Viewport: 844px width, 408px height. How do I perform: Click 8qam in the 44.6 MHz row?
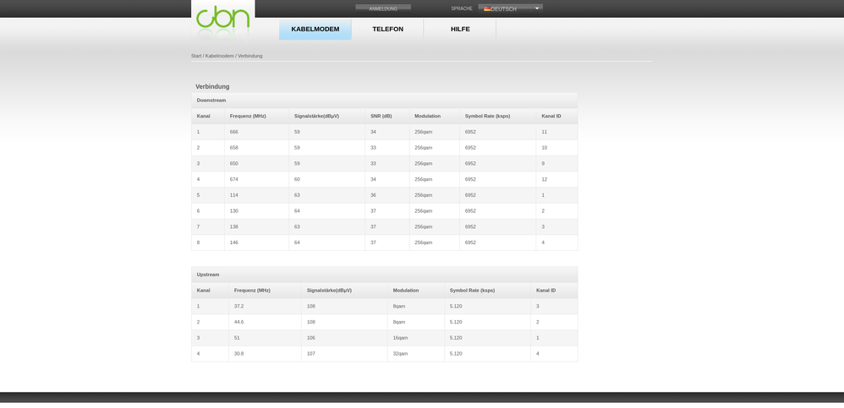point(399,322)
